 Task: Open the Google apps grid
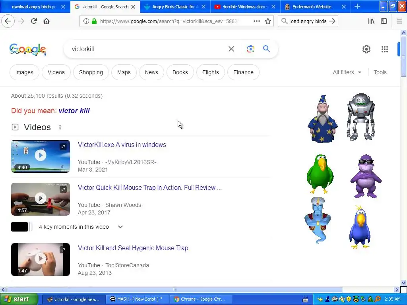[384, 49]
